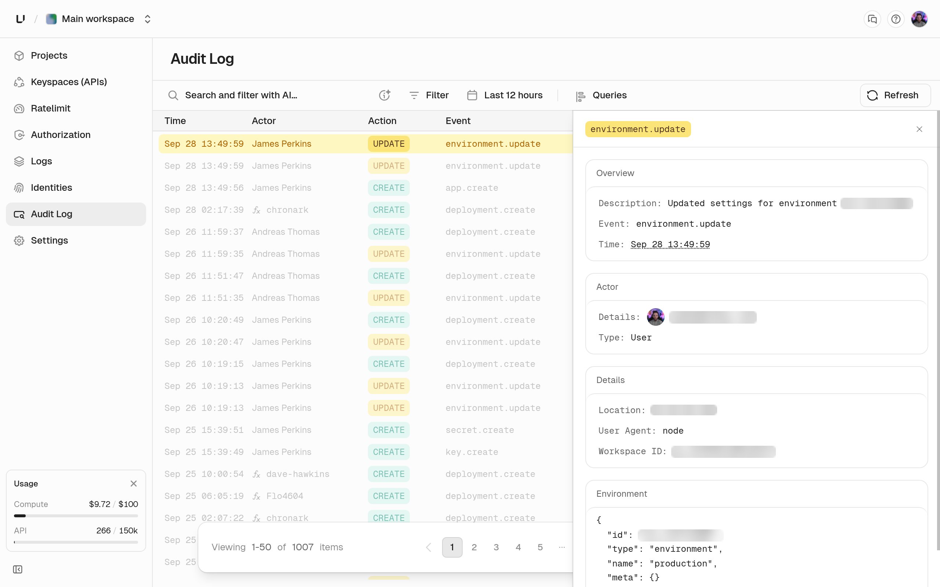Click the AI info sparkle icon
Image resolution: width=940 pixels, height=587 pixels.
(384, 95)
